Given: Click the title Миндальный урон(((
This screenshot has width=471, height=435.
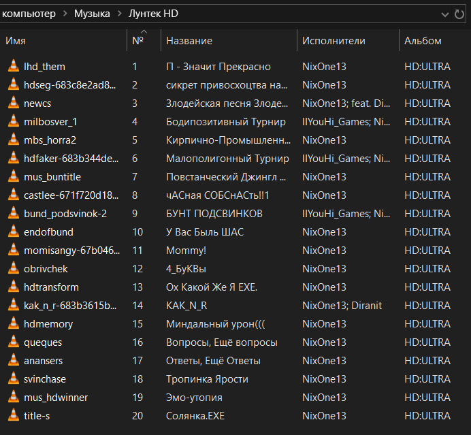Looking at the screenshot, I should tap(215, 324).
